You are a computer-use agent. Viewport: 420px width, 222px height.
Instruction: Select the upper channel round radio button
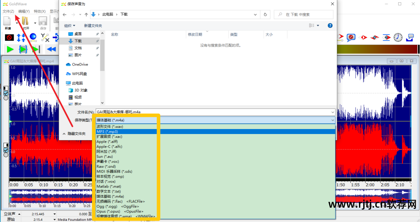pyautogui.click(x=6, y=98)
